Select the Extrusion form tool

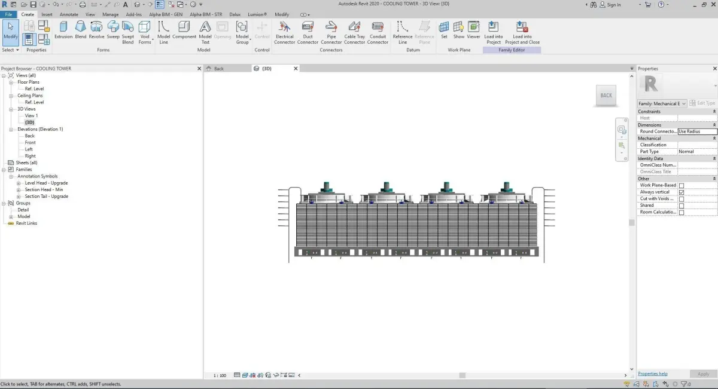pos(63,31)
